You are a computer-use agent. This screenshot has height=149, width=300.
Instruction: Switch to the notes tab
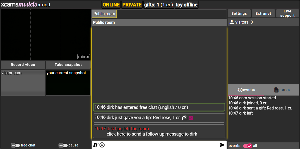coord(282,90)
